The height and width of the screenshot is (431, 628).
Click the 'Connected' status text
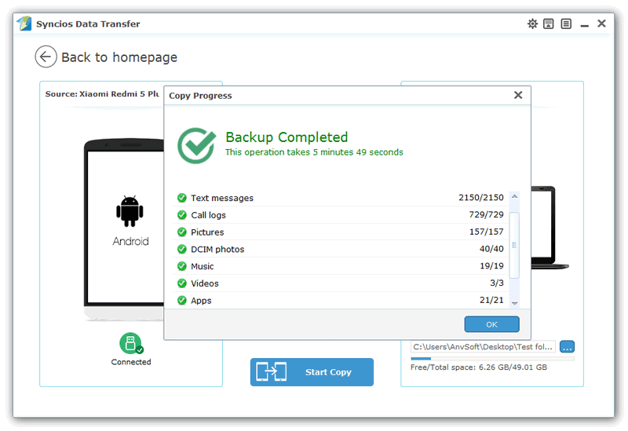pyautogui.click(x=131, y=362)
